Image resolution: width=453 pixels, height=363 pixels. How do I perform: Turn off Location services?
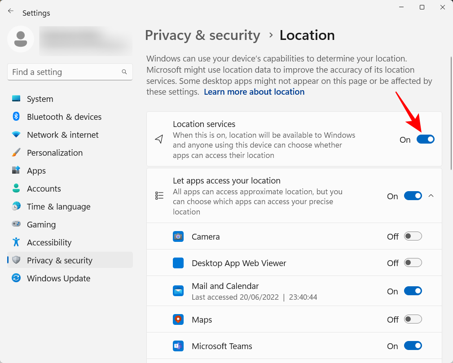(426, 139)
